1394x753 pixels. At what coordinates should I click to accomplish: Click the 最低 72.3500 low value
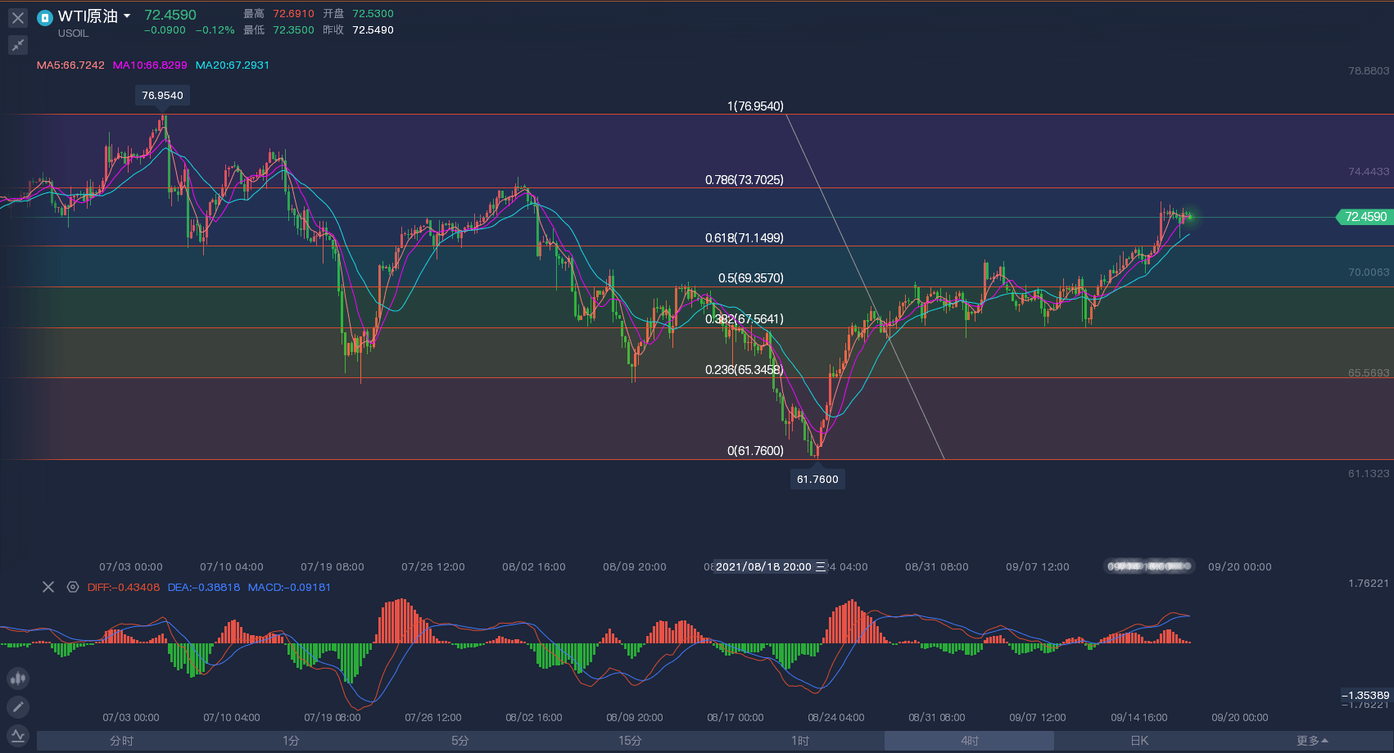click(293, 30)
